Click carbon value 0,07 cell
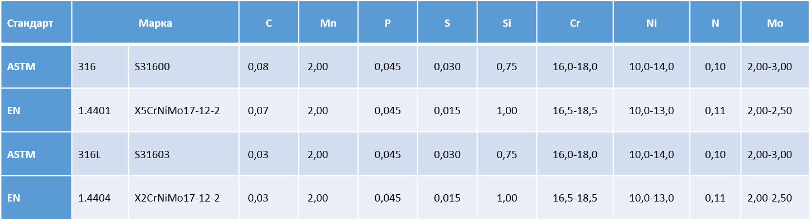 coord(269,110)
